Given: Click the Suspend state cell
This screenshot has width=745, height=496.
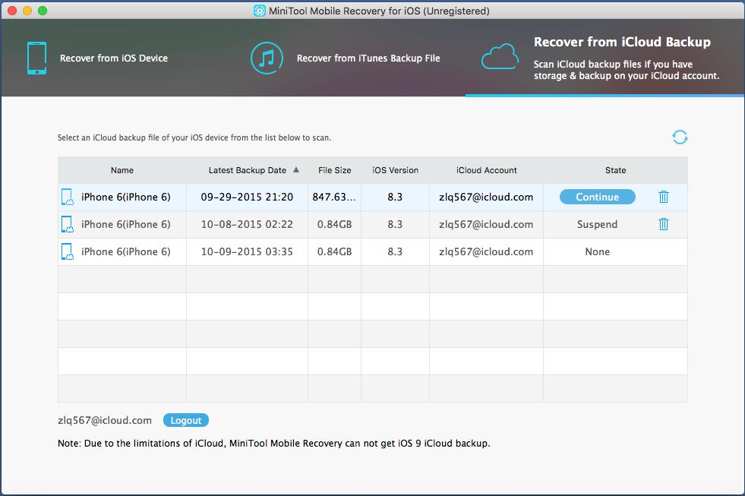Looking at the screenshot, I should [x=597, y=224].
